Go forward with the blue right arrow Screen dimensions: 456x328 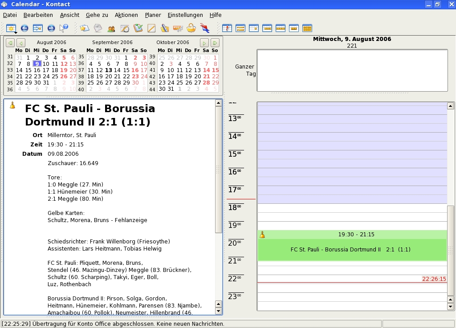(x=51, y=28)
